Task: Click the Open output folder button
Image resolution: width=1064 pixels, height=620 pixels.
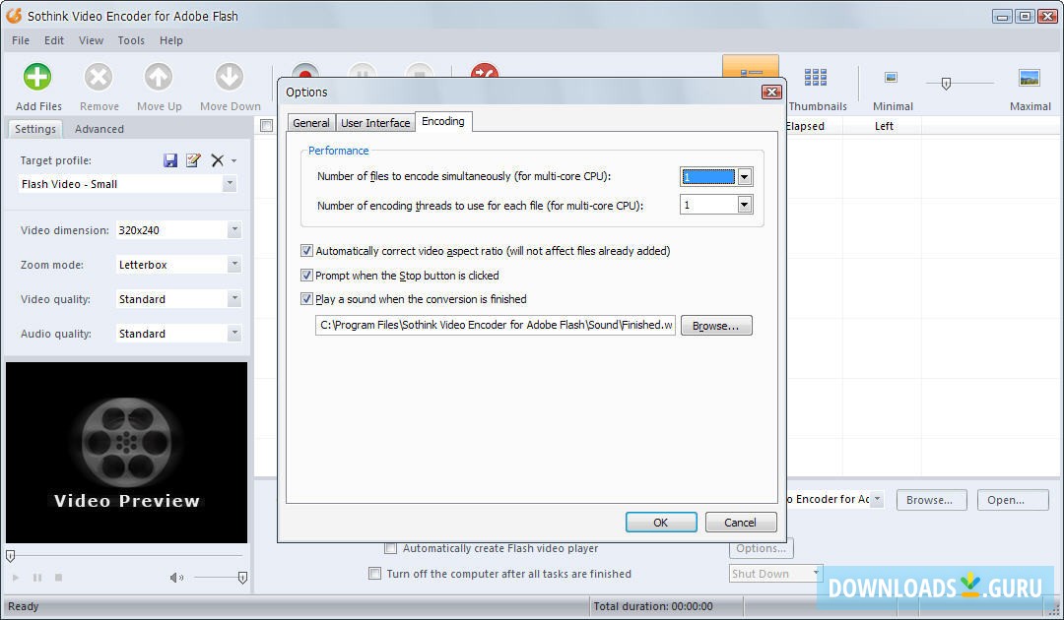Action: [1013, 499]
